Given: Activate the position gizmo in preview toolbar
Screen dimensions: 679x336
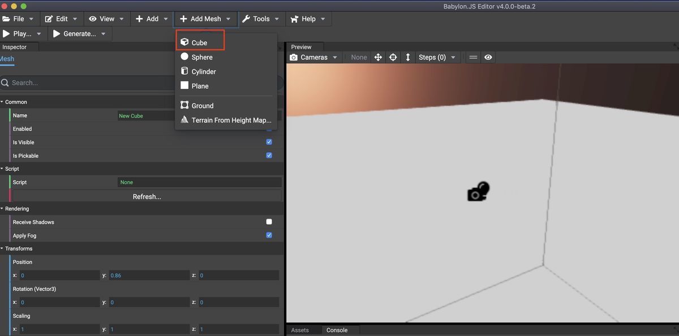Looking at the screenshot, I should click(378, 57).
